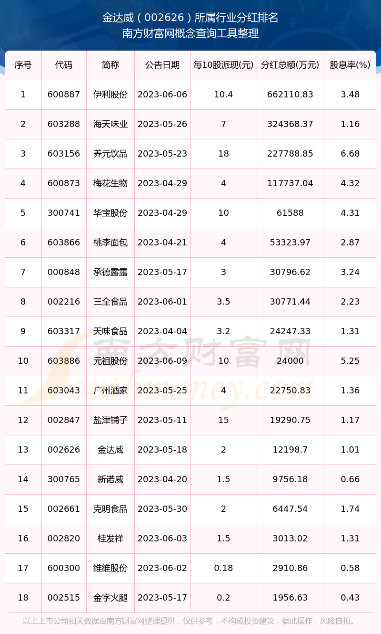Click total dividend 1956.63

(291, 598)
